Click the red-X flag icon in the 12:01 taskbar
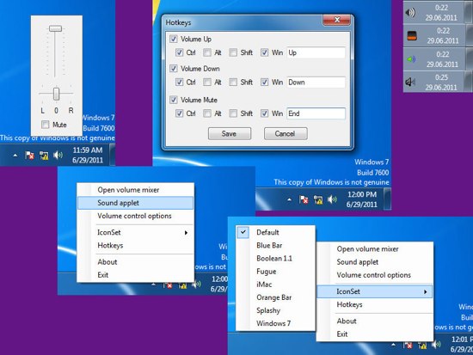 [x=408, y=345]
